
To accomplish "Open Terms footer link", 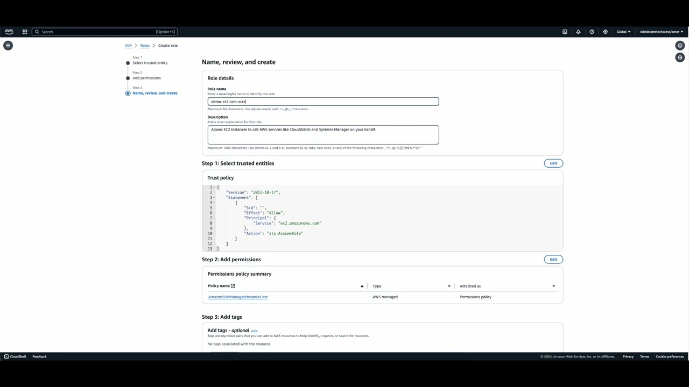I will 644,356.
